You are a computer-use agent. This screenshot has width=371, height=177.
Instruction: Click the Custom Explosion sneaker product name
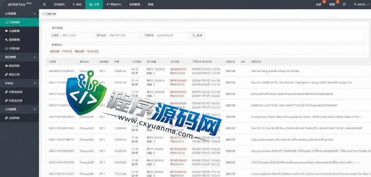(311, 173)
